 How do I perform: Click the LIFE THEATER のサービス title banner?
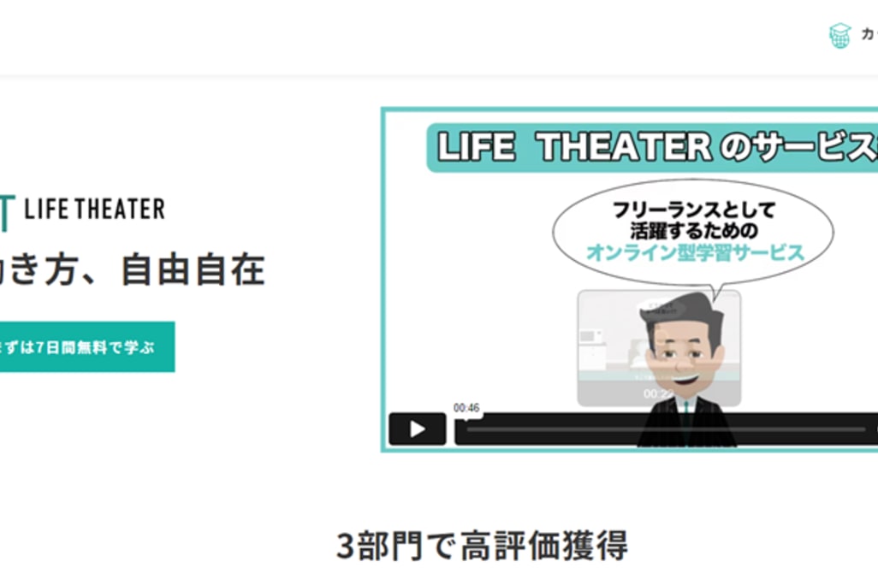click(x=652, y=147)
